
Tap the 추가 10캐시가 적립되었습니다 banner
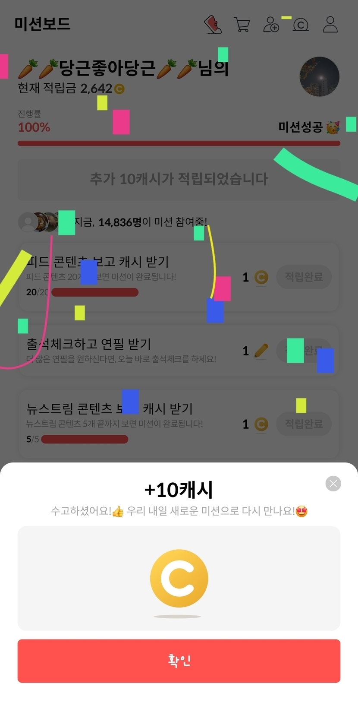179,179
